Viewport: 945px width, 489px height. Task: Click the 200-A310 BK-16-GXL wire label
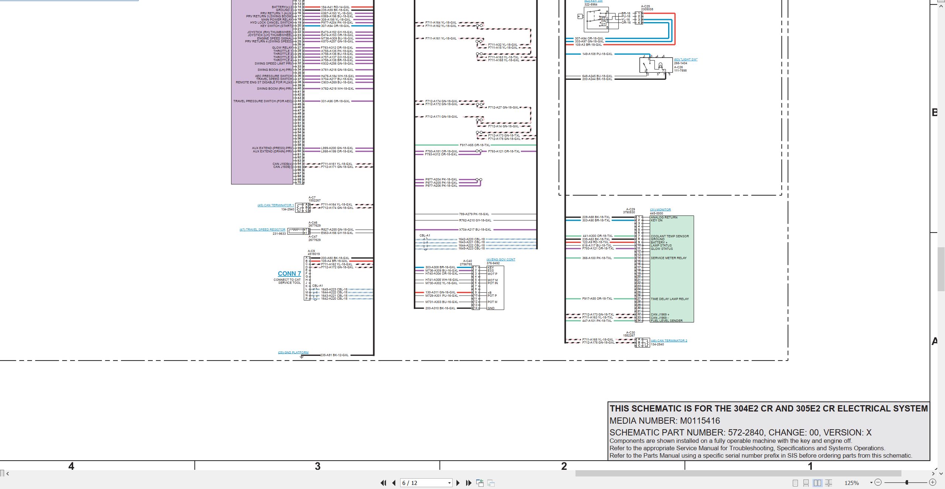pos(440,308)
